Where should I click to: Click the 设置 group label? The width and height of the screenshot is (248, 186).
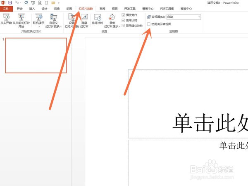(105, 31)
